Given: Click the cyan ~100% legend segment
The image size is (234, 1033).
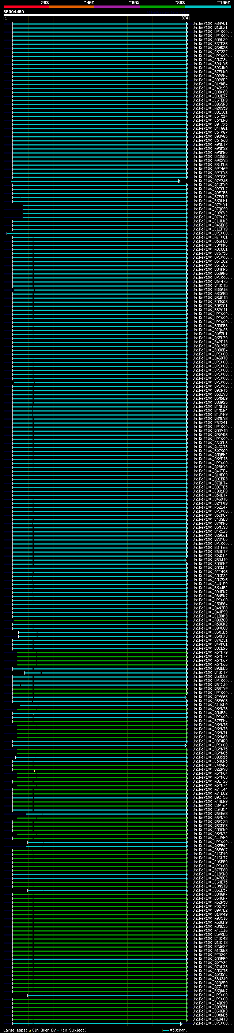Looking at the screenshot, I should (208, 7).
